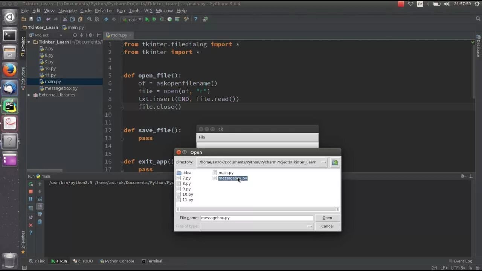Open Firefox from the Ubuntu launcher
Viewport: 482px width, 271px height.
[10, 70]
